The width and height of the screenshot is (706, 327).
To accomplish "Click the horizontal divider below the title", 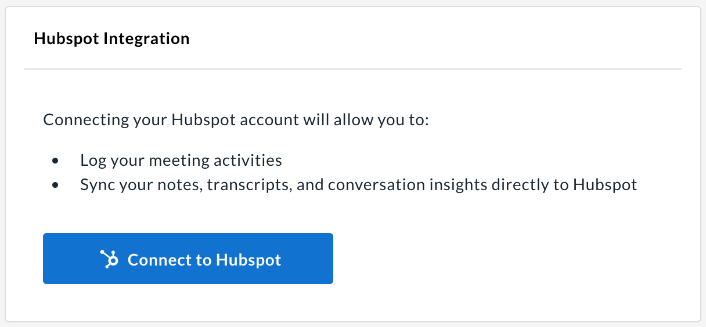I will (353, 69).
